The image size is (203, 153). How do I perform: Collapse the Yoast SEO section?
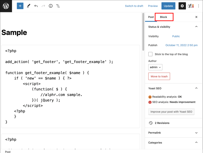coord(196,88)
